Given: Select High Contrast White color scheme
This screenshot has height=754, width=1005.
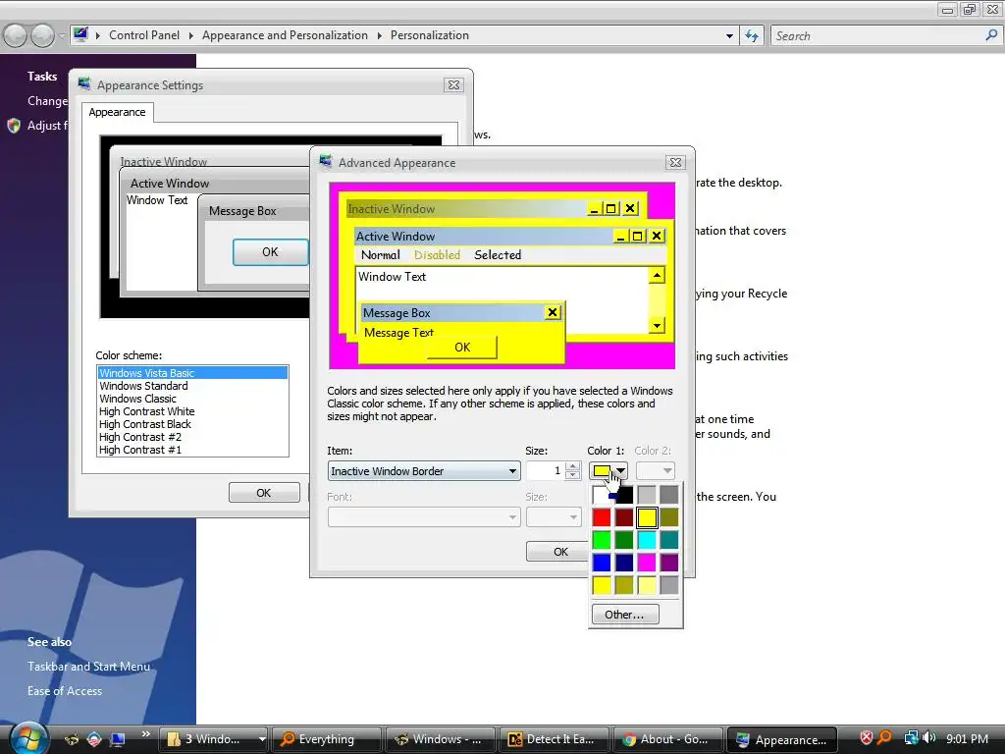Looking at the screenshot, I should [x=192, y=411].
